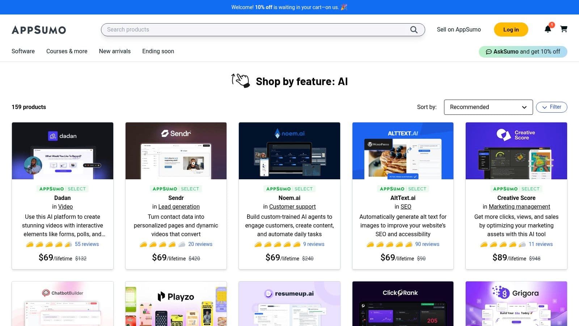This screenshot has width=579, height=326.
Task: Click the AskSumo chat bubble icon
Action: [x=489, y=51]
